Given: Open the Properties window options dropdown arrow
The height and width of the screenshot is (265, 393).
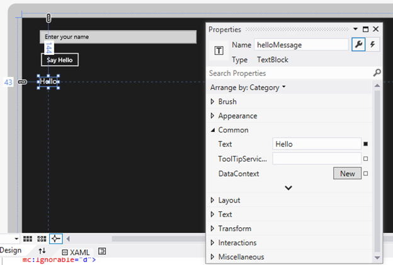Looking at the screenshot, I should [x=355, y=29].
